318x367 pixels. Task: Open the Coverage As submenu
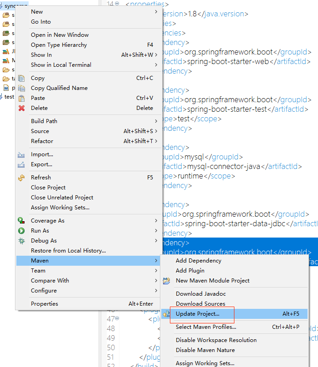tap(88, 221)
